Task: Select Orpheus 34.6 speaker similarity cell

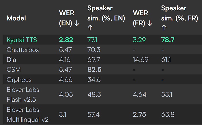Action: coord(94,80)
